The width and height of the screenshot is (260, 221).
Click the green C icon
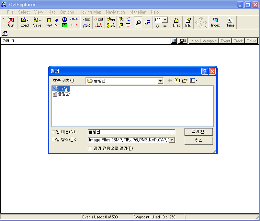(64, 25)
